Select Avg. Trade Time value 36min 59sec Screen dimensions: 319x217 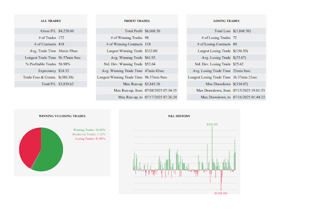click(x=68, y=51)
